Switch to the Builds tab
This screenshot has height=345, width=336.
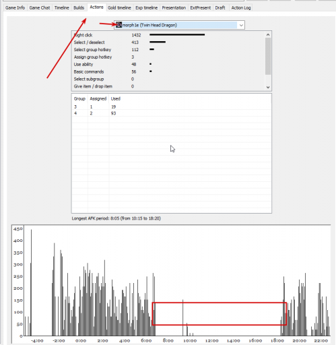tap(79, 7)
